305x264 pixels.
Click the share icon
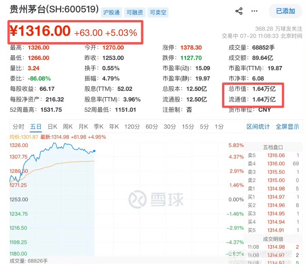coord(239,11)
